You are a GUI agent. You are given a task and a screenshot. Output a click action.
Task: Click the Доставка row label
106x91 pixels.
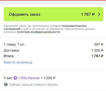[x=11, y=51]
